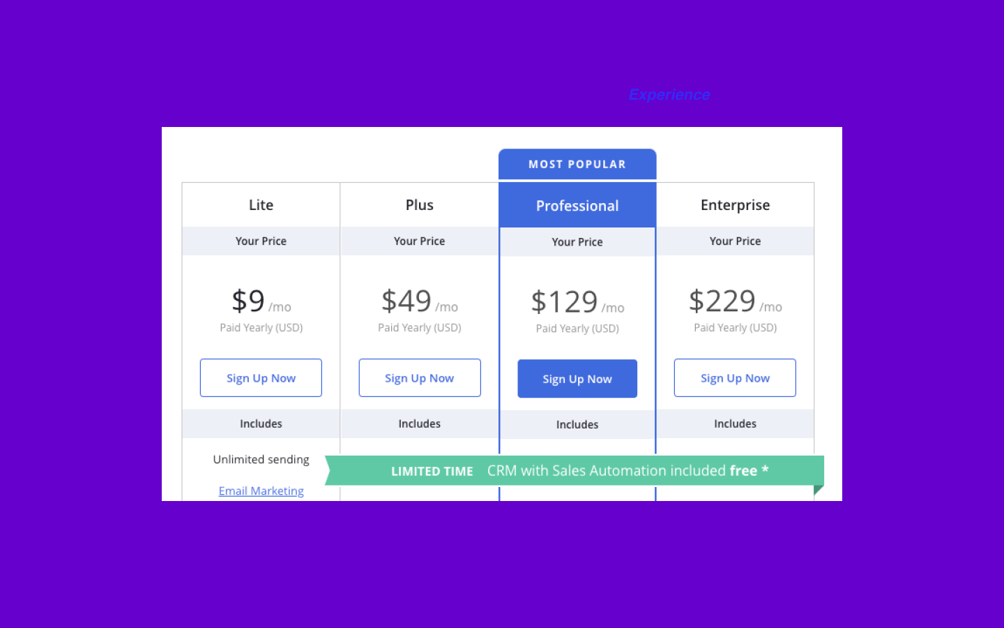Click Sign Up Now under the Plus plan

click(419, 377)
